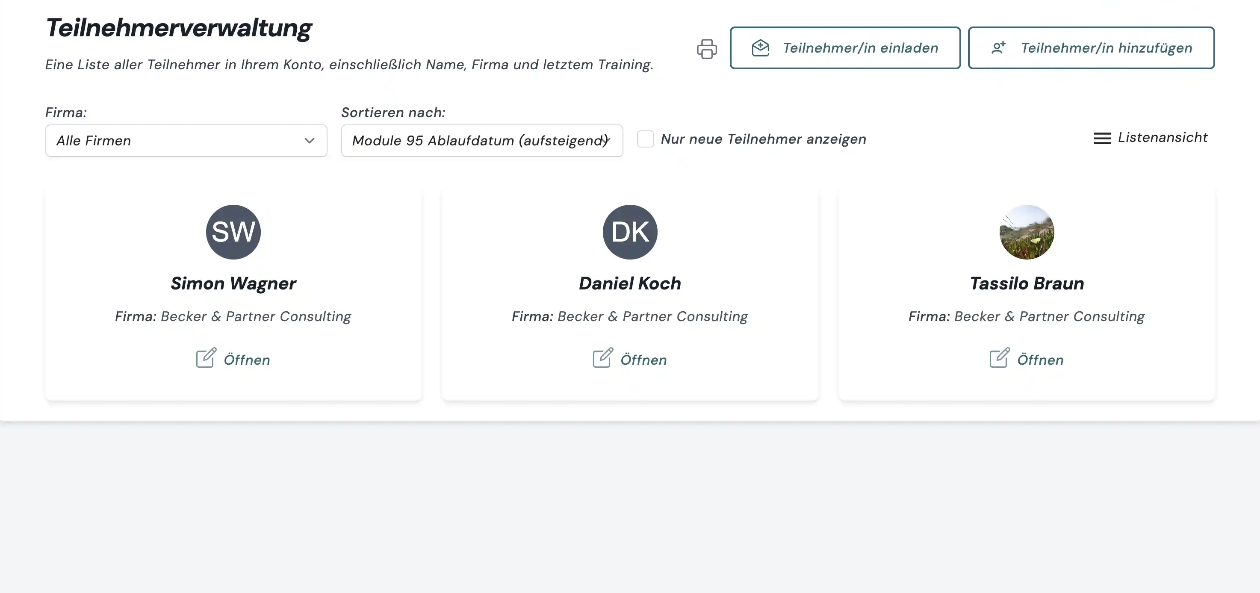
Task: Click the name Tassilo Braun
Action: (1027, 283)
